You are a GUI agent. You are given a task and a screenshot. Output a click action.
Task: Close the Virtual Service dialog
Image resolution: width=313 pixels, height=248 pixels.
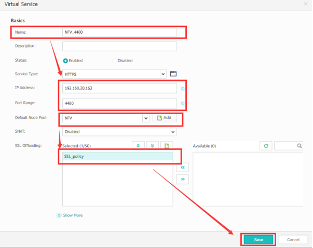(306, 4)
